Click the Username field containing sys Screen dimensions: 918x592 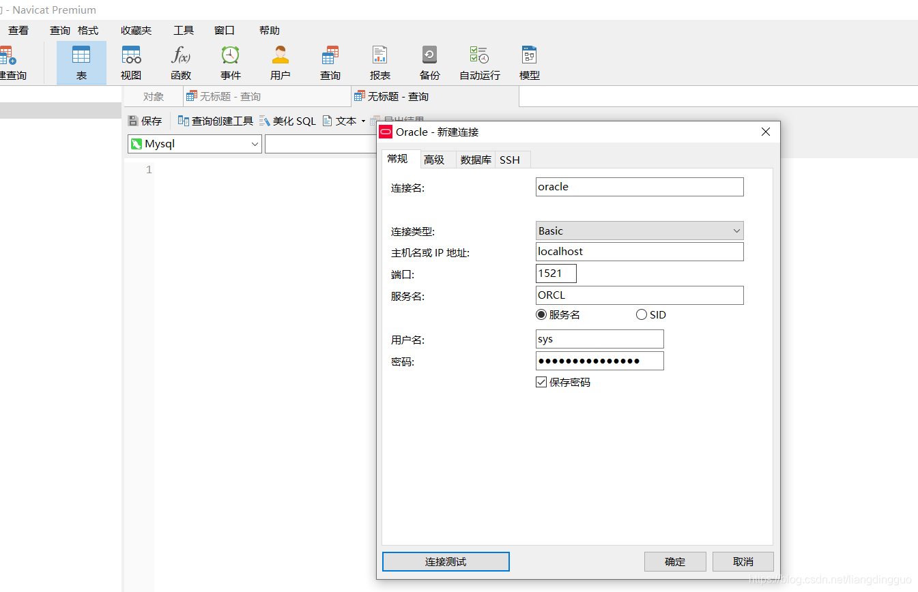[600, 339]
